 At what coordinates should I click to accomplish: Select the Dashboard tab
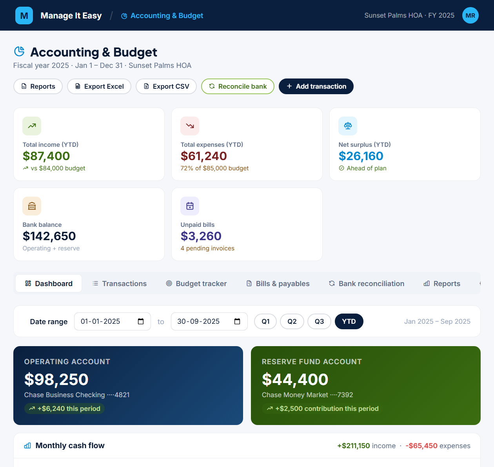point(49,283)
